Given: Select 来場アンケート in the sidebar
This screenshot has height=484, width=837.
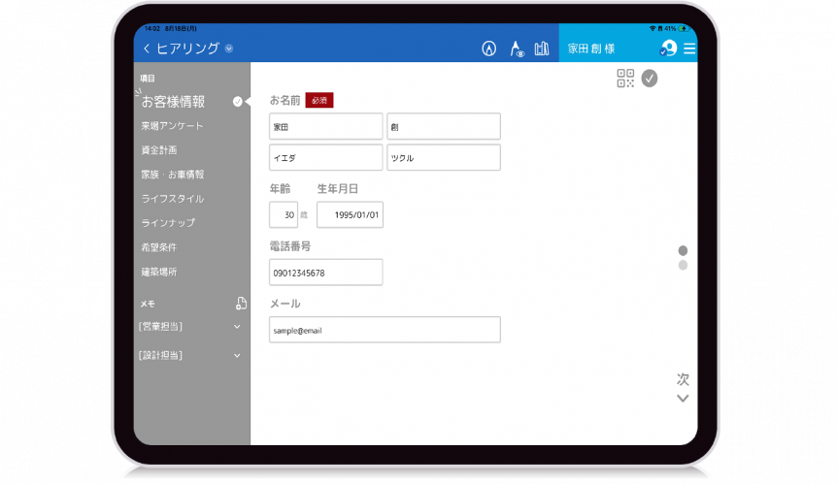Looking at the screenshot, I should pyautogui.click(x=172, y=126).
